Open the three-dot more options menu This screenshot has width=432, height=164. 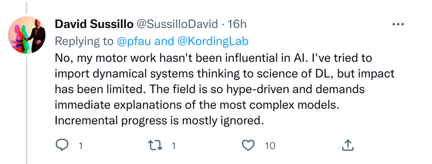(398, 24)
